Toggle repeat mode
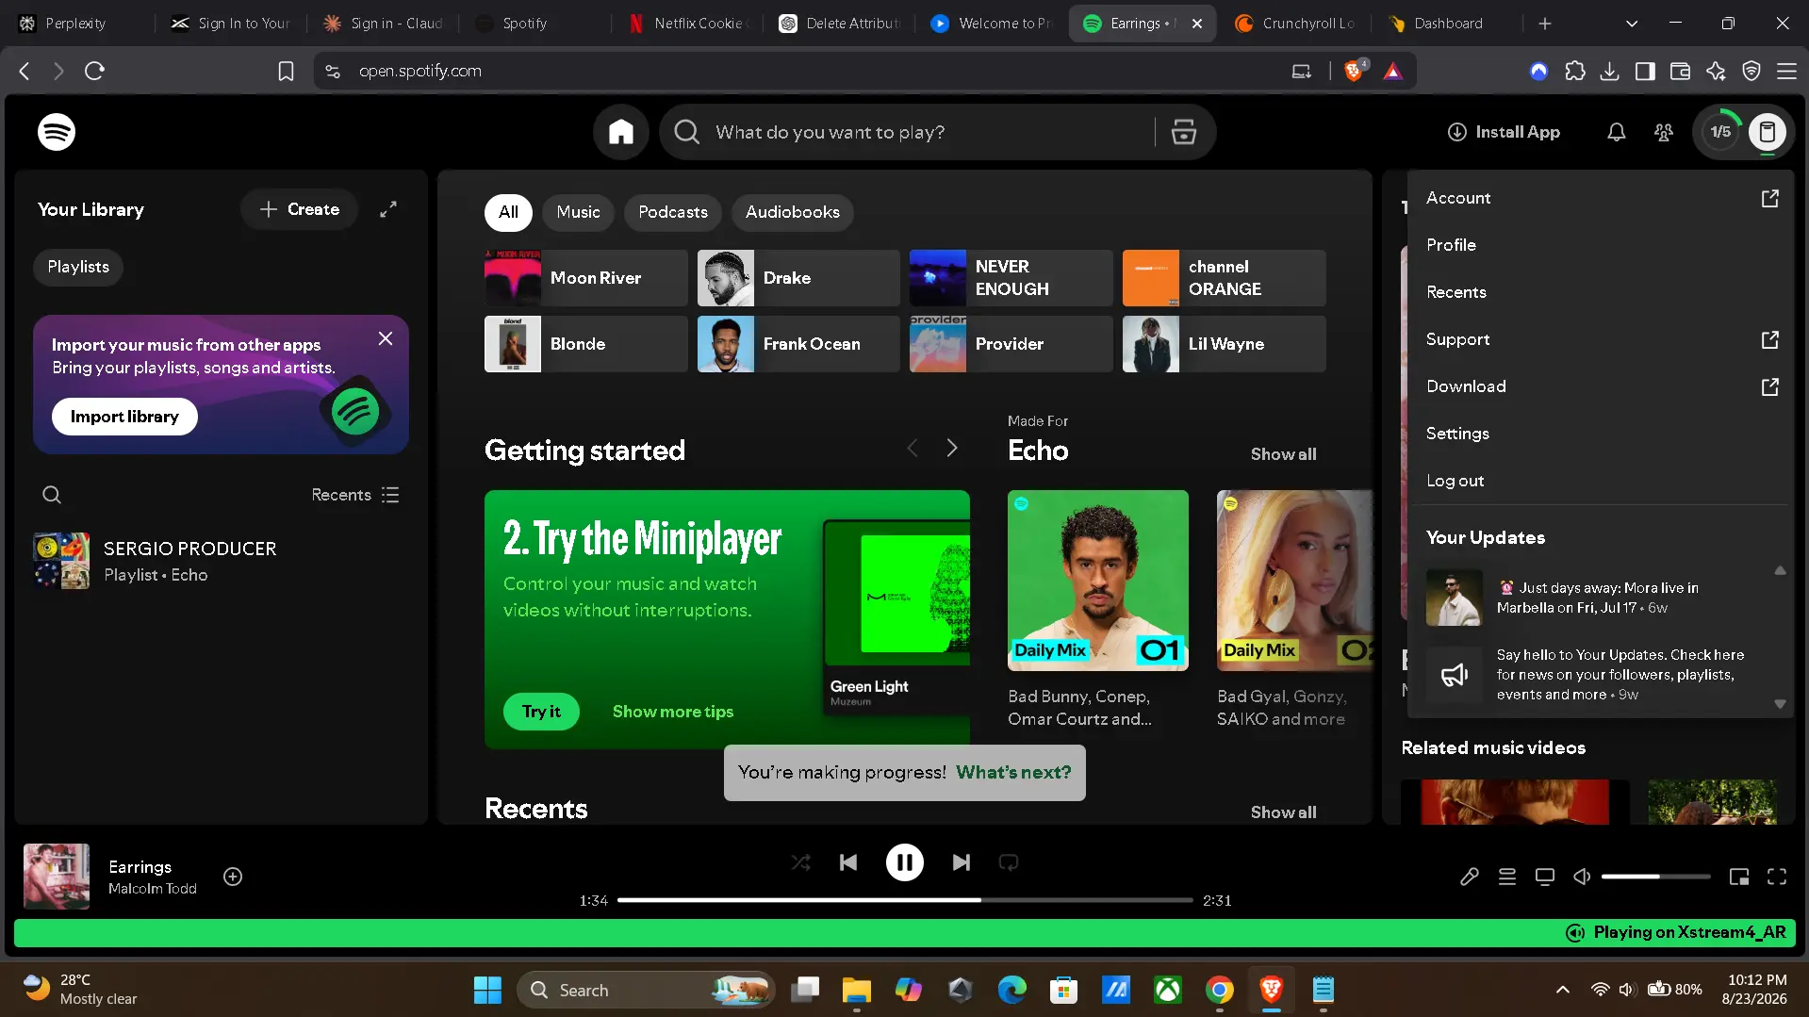This screenshot has height=1017, width=1809. coord(1009,862)
